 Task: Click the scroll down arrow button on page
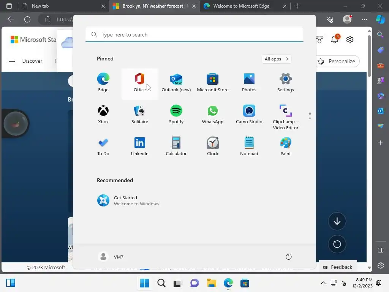tap(337, 221)
